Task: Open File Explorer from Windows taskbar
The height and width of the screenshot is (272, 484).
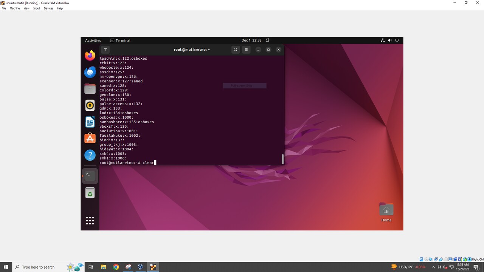Action: click(103, 267)
